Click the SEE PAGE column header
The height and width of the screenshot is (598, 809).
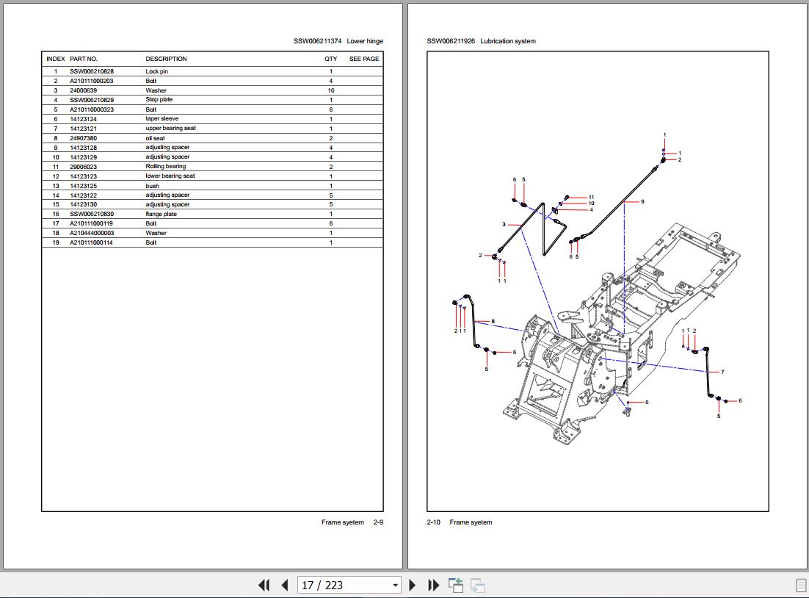[x=363, y=59]
